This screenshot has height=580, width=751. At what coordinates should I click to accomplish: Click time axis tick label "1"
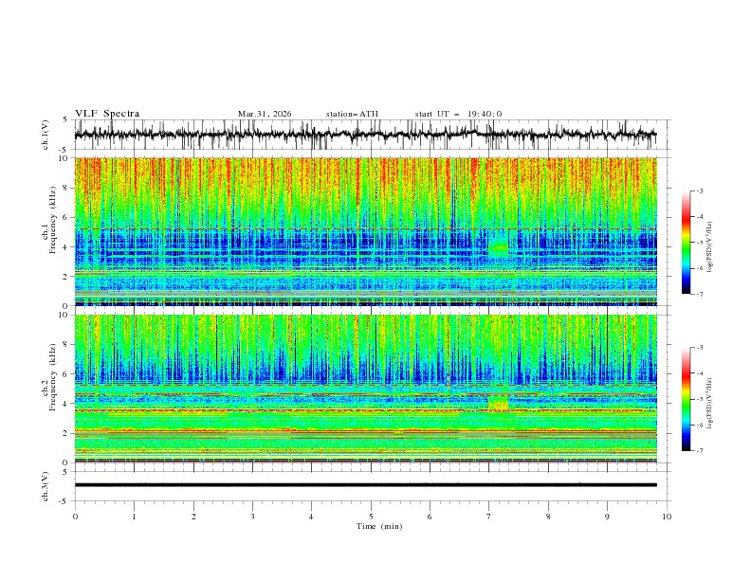tap(134, 517)
